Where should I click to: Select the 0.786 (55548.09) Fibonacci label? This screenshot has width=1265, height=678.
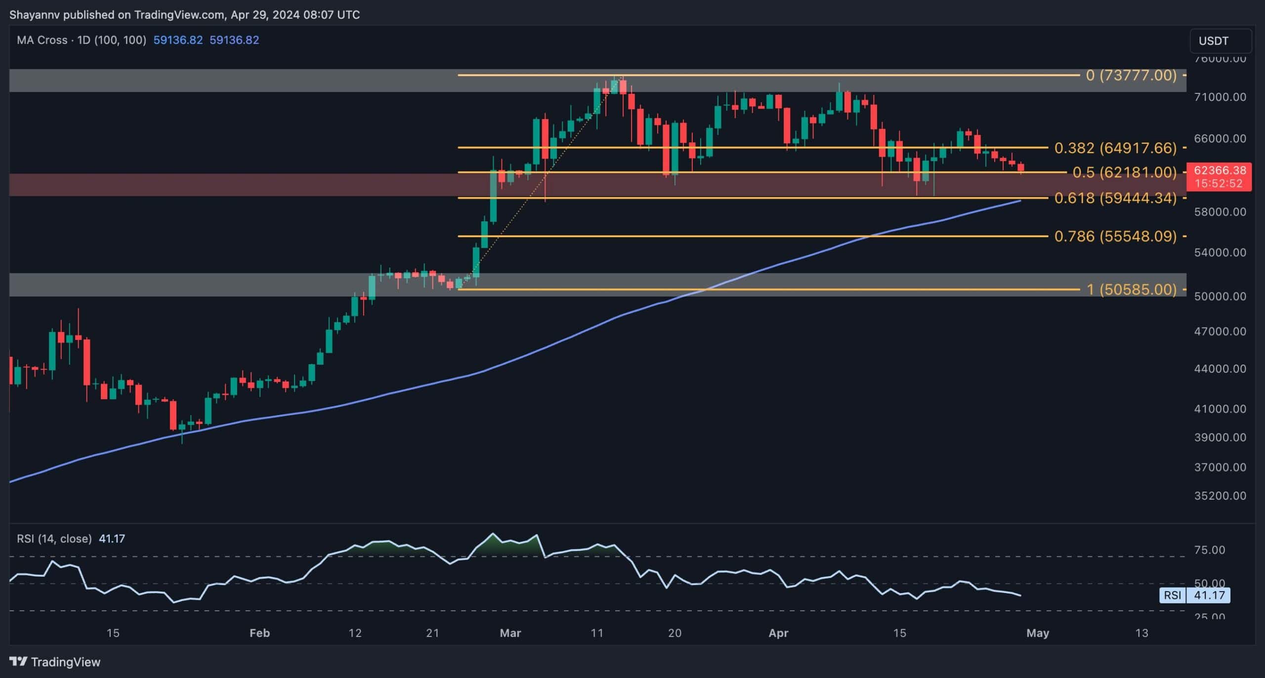(1115, 236)
